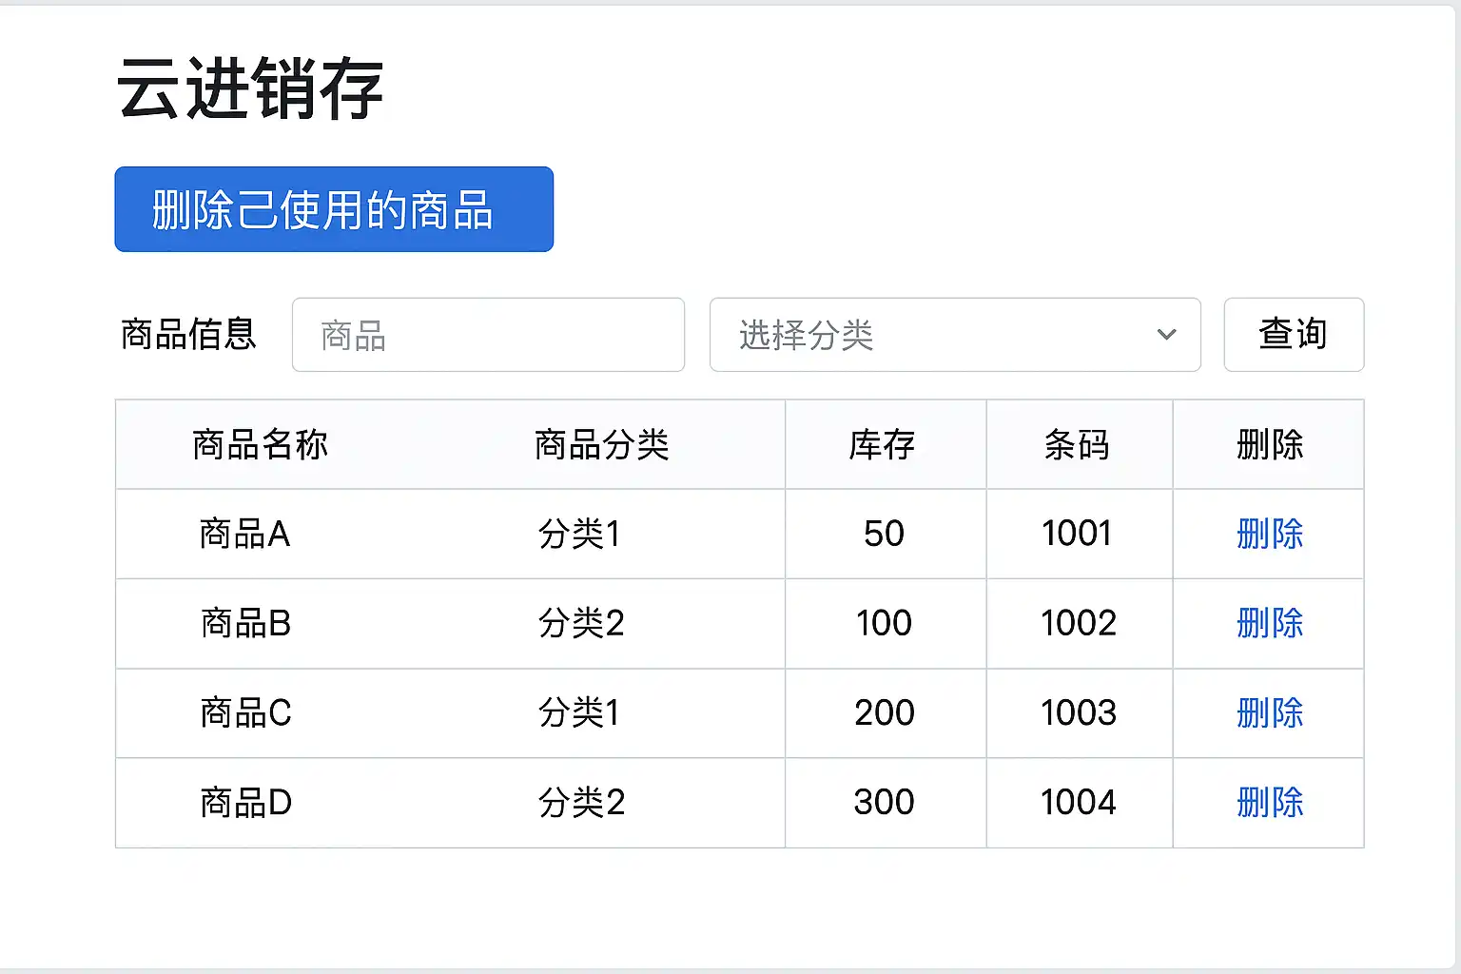Click 删除 link in the 商品C row
The width and height of the screenshot is (1461, 974).
1269,712
